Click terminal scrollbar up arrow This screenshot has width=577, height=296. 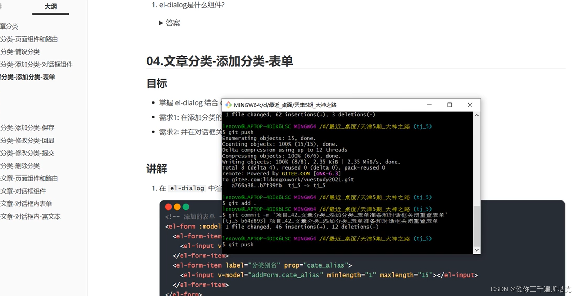pos(477,115)
